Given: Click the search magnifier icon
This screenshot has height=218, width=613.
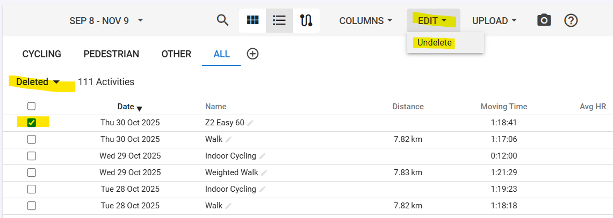Looking at the screenshot, I should [222, 20].
